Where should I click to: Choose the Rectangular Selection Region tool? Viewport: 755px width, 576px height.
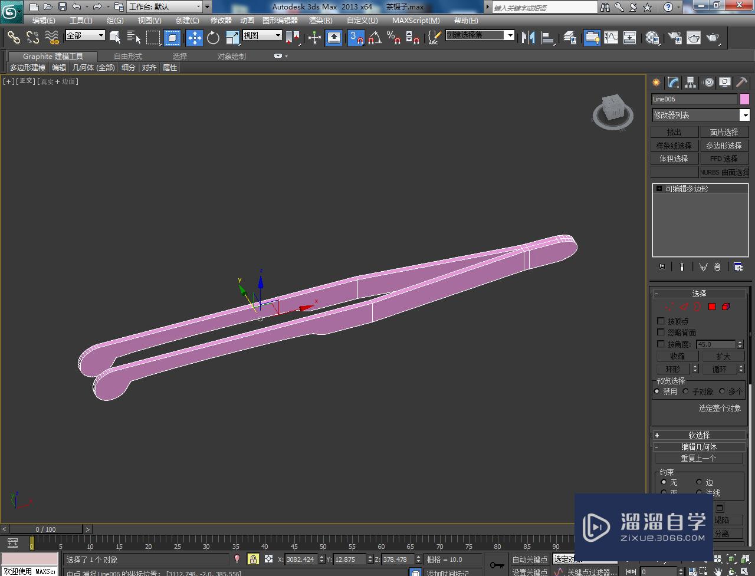(x=153, y=38)
